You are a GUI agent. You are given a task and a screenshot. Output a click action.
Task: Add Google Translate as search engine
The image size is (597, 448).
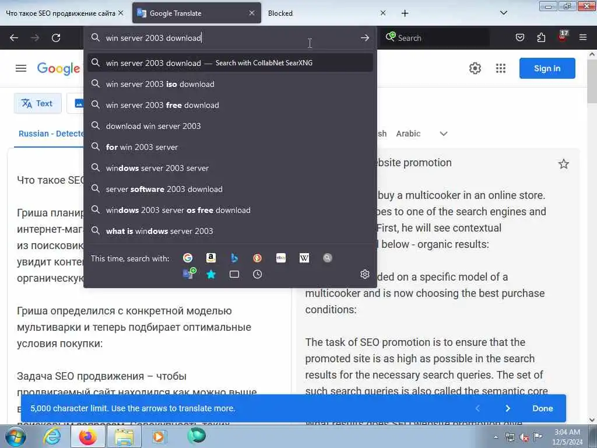click(189, 274)
